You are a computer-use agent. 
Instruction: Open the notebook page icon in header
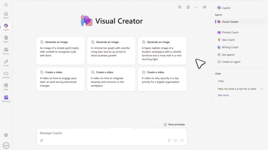188,7
